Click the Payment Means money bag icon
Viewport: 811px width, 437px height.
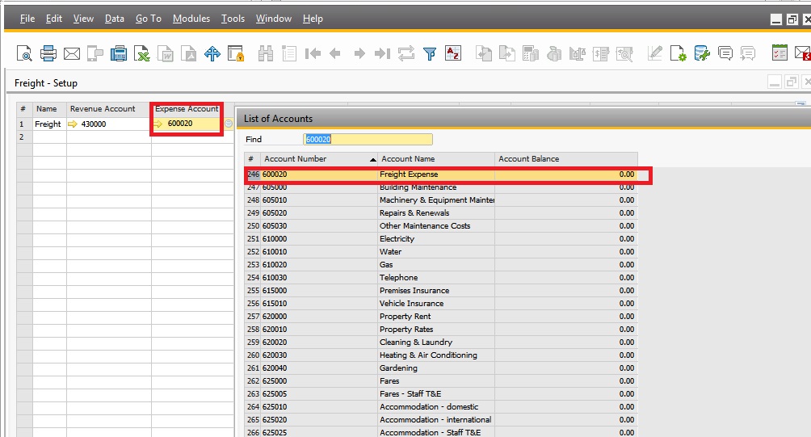[x=554, y=53]
